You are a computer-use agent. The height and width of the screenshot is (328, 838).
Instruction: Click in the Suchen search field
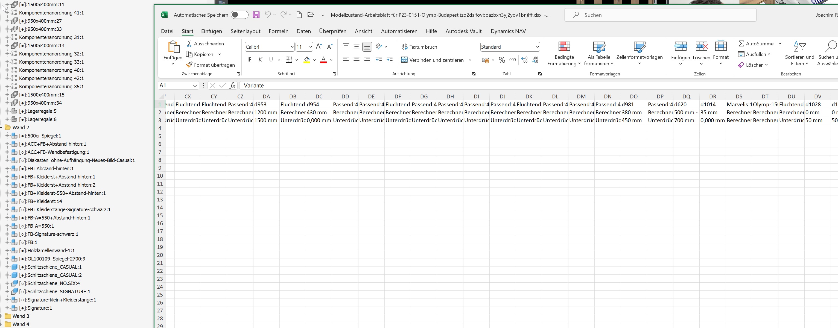click(660, 15)
